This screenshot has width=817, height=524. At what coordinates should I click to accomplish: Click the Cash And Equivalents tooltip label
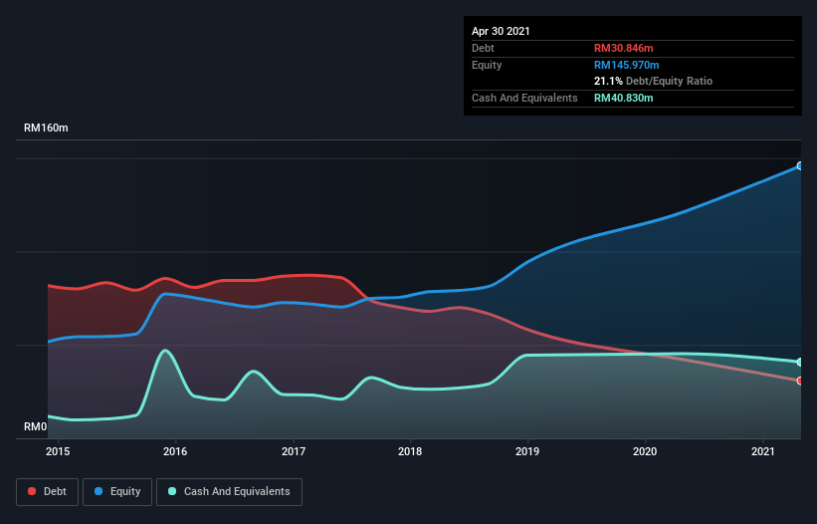(524, 98)
